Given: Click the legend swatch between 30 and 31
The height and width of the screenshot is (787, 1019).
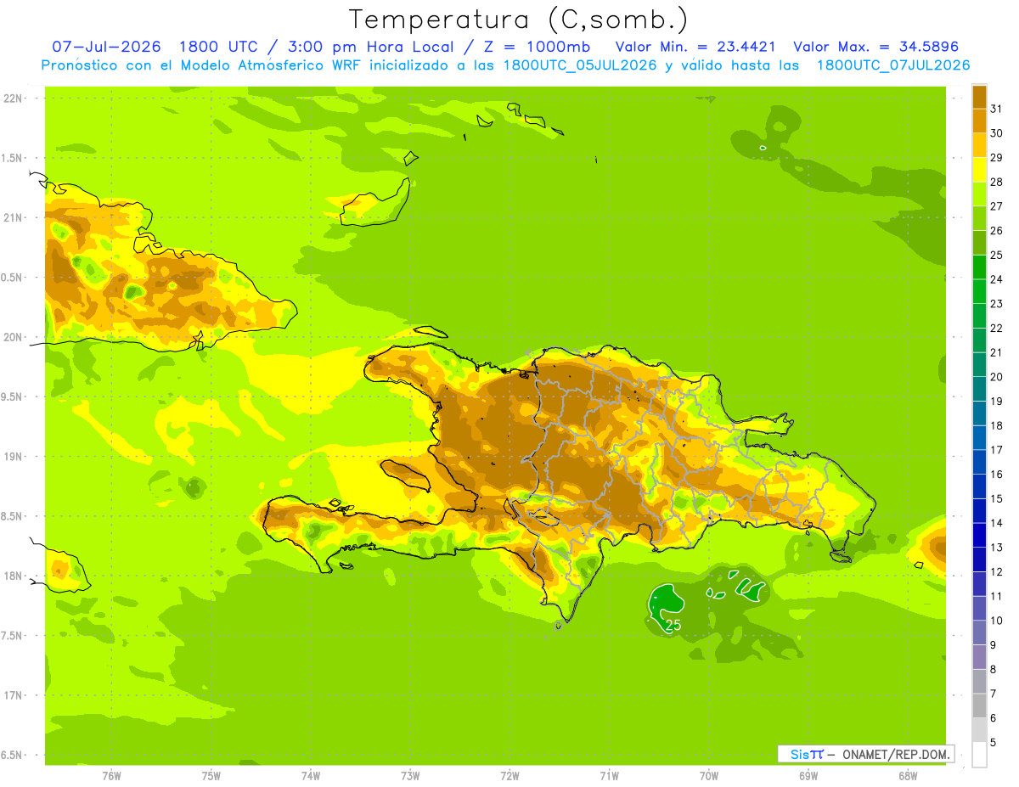Looking at the screenshot, I should pos(979,121).
